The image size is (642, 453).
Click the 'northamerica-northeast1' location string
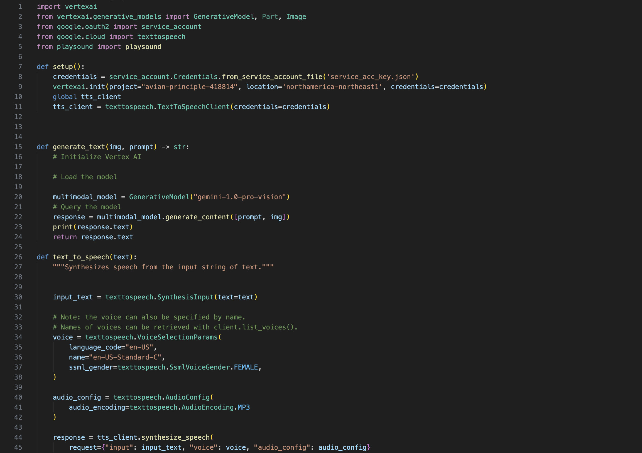tap(332, 87)
